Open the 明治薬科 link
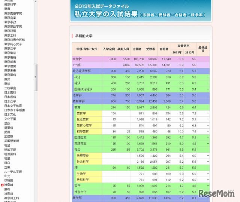Viewport: 240px width, 202px height. tap(10, 154)
